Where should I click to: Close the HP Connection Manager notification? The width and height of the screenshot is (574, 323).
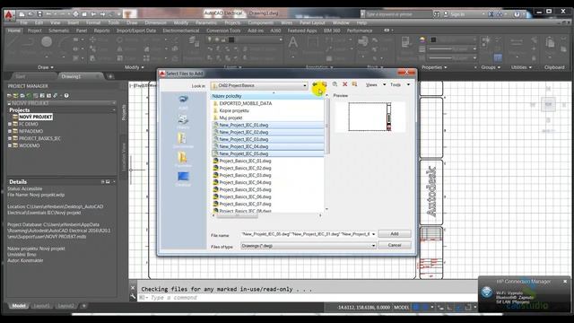pos(565,281)
